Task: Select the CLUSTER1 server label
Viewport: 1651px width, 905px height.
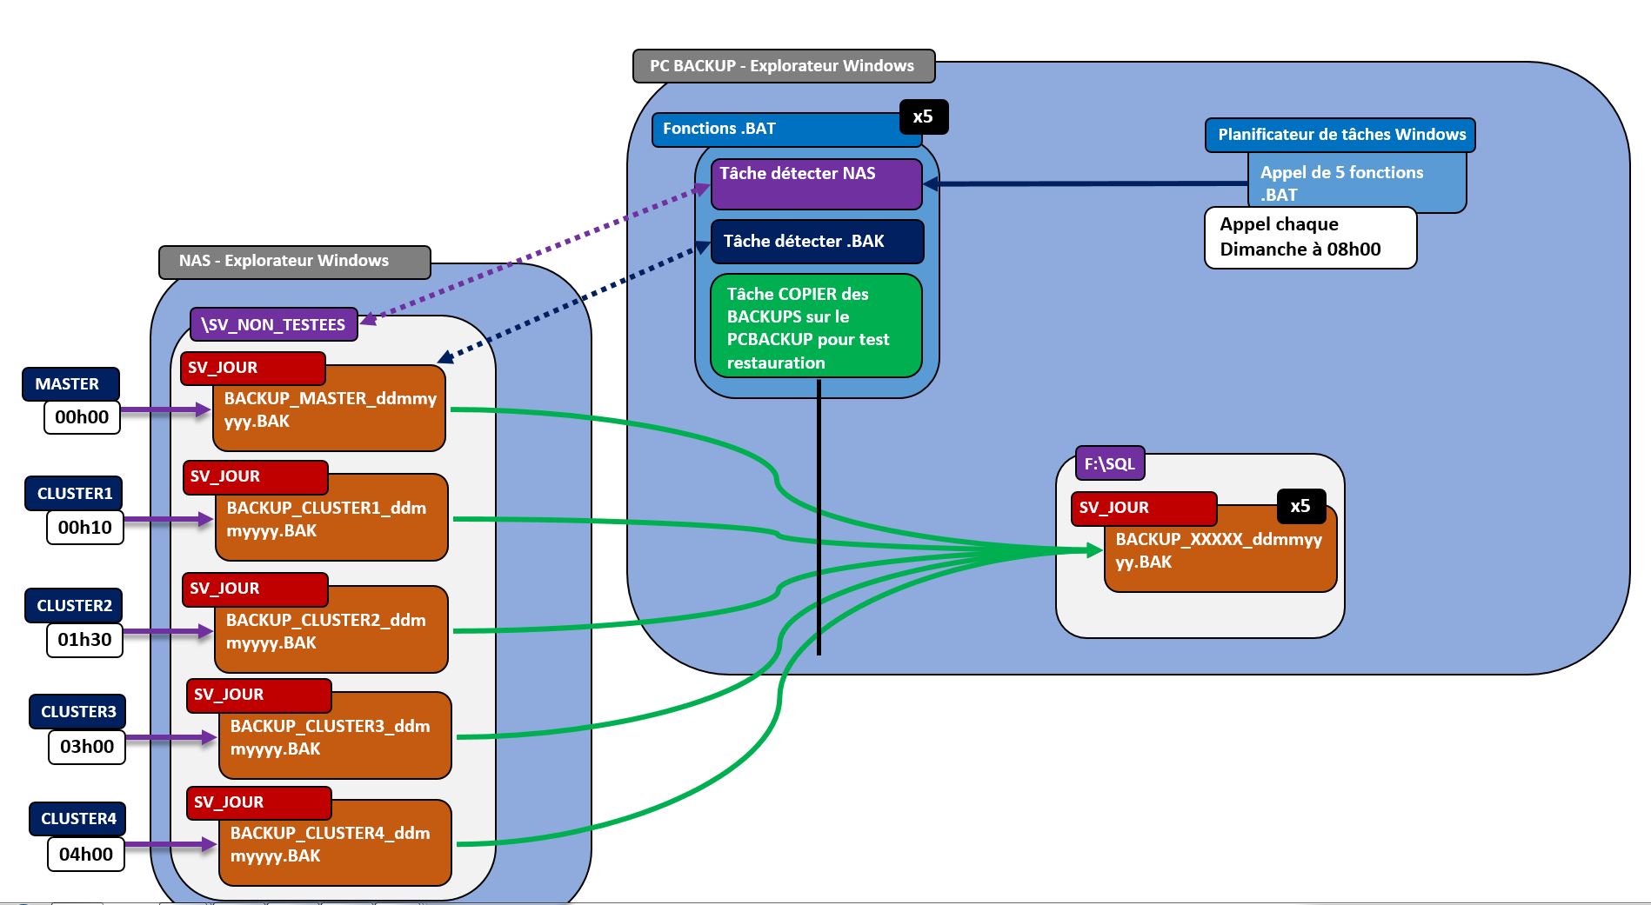Action: (x=74, y=493)
